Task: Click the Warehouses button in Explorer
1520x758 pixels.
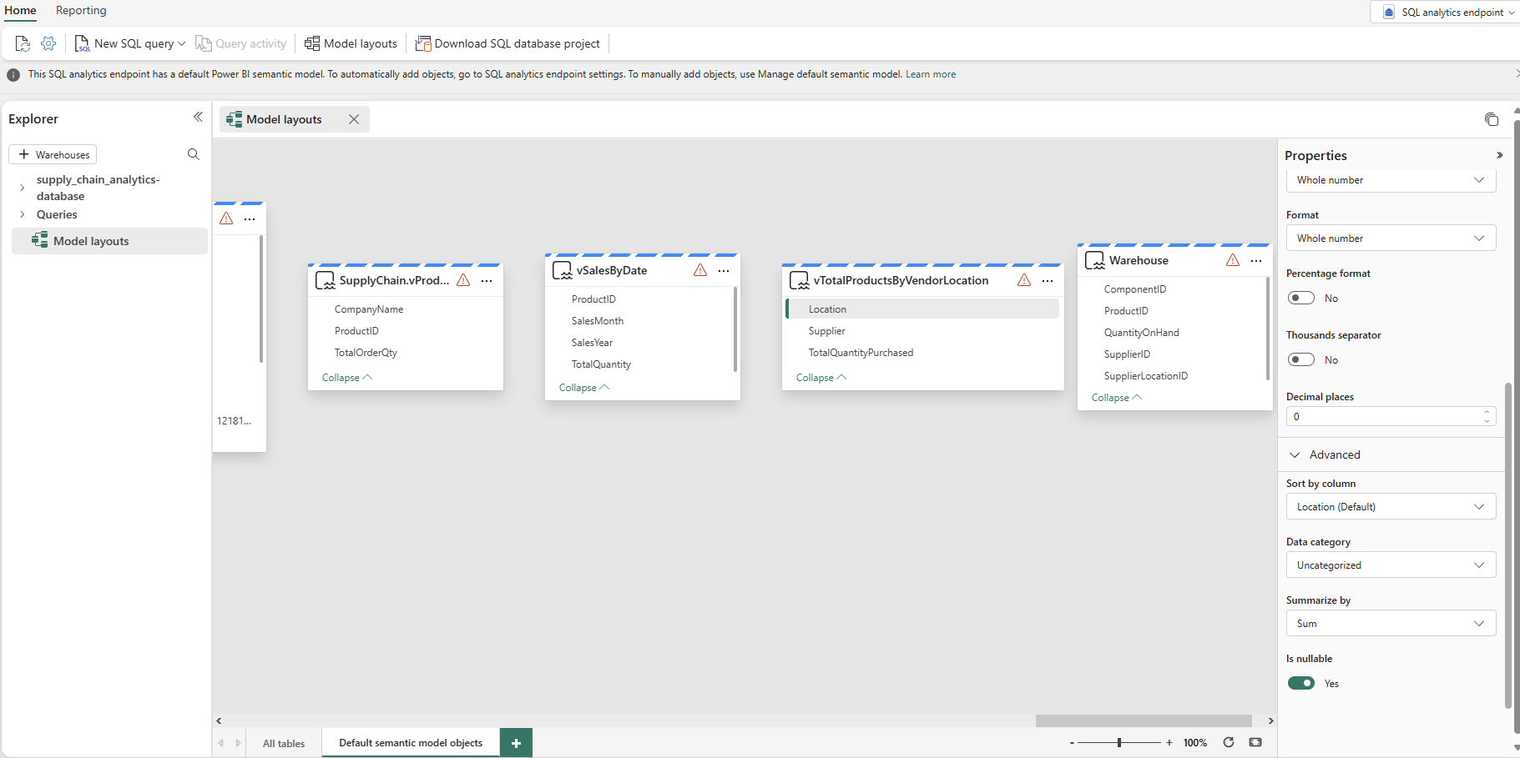Action: tap(53, 154)
